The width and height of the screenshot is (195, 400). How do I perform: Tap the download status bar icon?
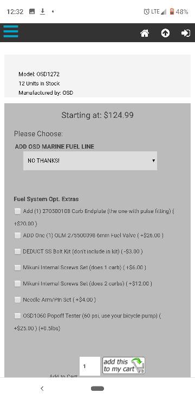click(43, 11)
